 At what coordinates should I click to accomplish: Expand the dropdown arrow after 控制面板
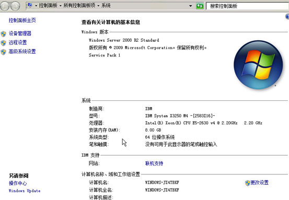point(60,6)
